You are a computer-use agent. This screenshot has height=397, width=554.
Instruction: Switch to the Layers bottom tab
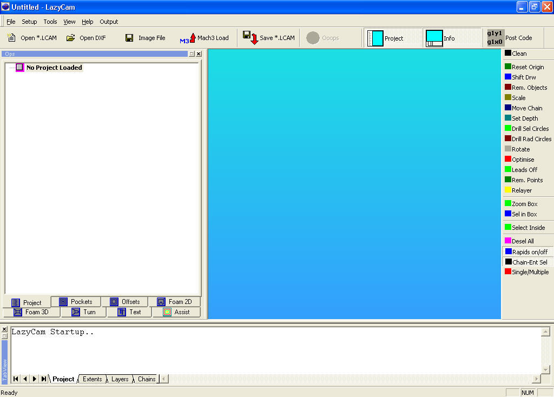120,379
